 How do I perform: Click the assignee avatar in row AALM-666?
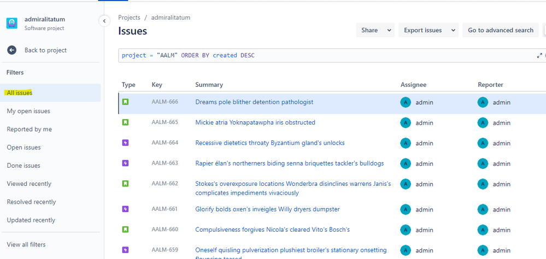(406, 102)
